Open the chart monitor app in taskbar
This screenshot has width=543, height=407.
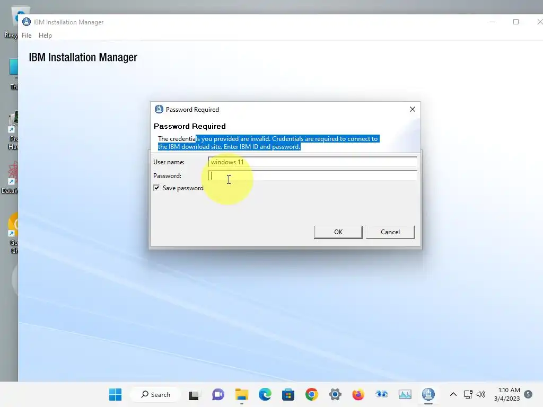coord(405,394)
